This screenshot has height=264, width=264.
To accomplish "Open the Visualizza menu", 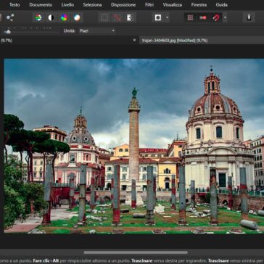I will (173, 4).
